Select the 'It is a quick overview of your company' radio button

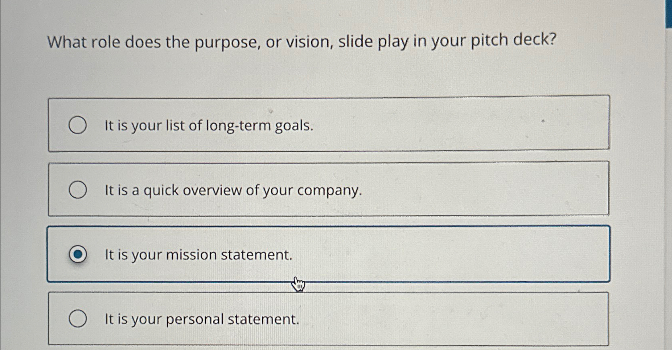pyautogui.click(x=78, y=190)
